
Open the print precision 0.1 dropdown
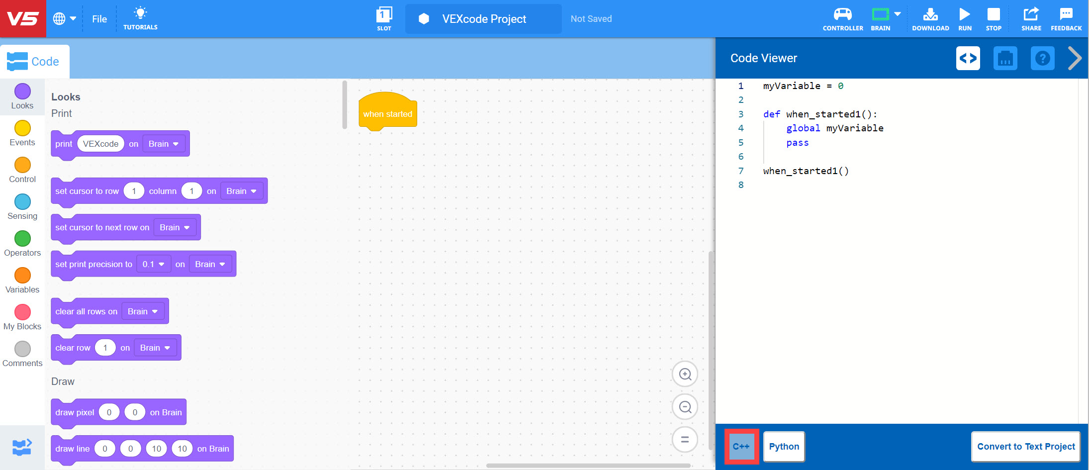point(153,264)
